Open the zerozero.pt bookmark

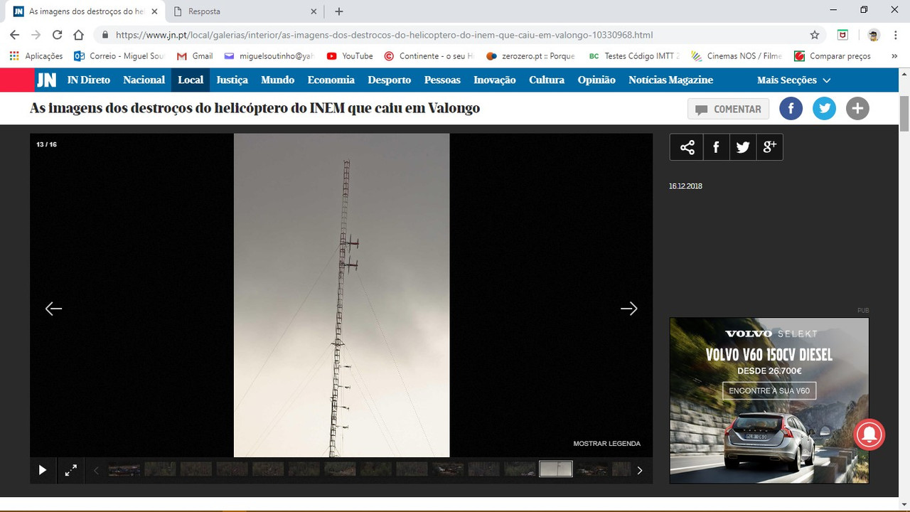(x=530, y=56)
